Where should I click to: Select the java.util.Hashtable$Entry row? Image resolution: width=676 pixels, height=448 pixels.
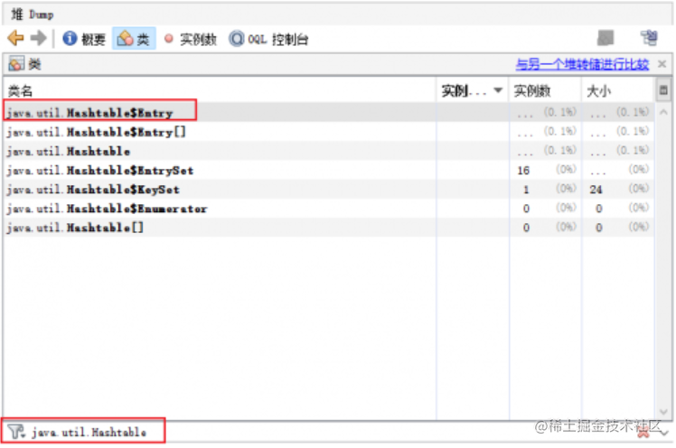tap(329, 112)
